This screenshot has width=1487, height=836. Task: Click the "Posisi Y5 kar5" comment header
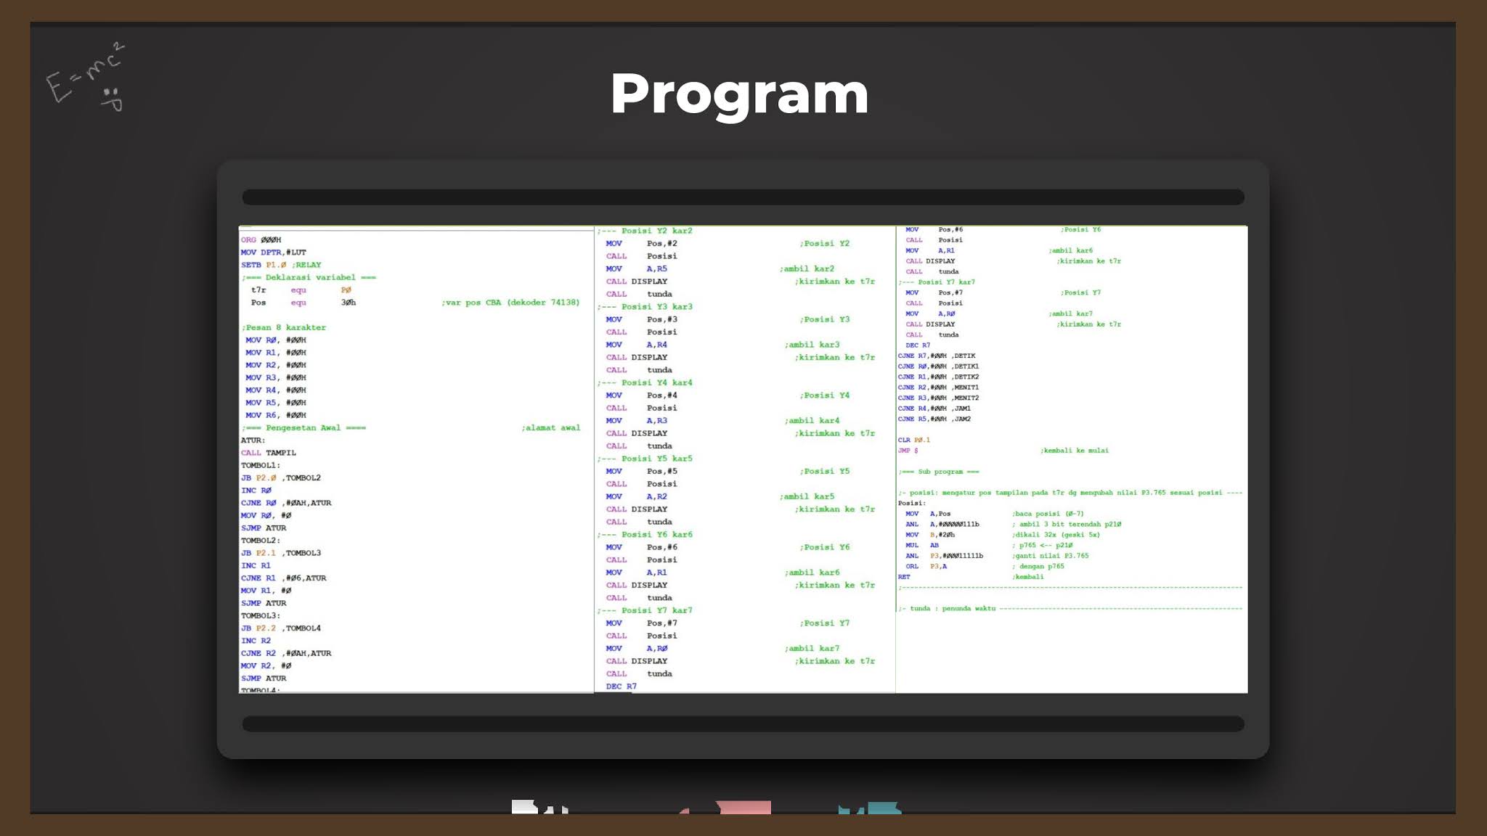(646, 459)
